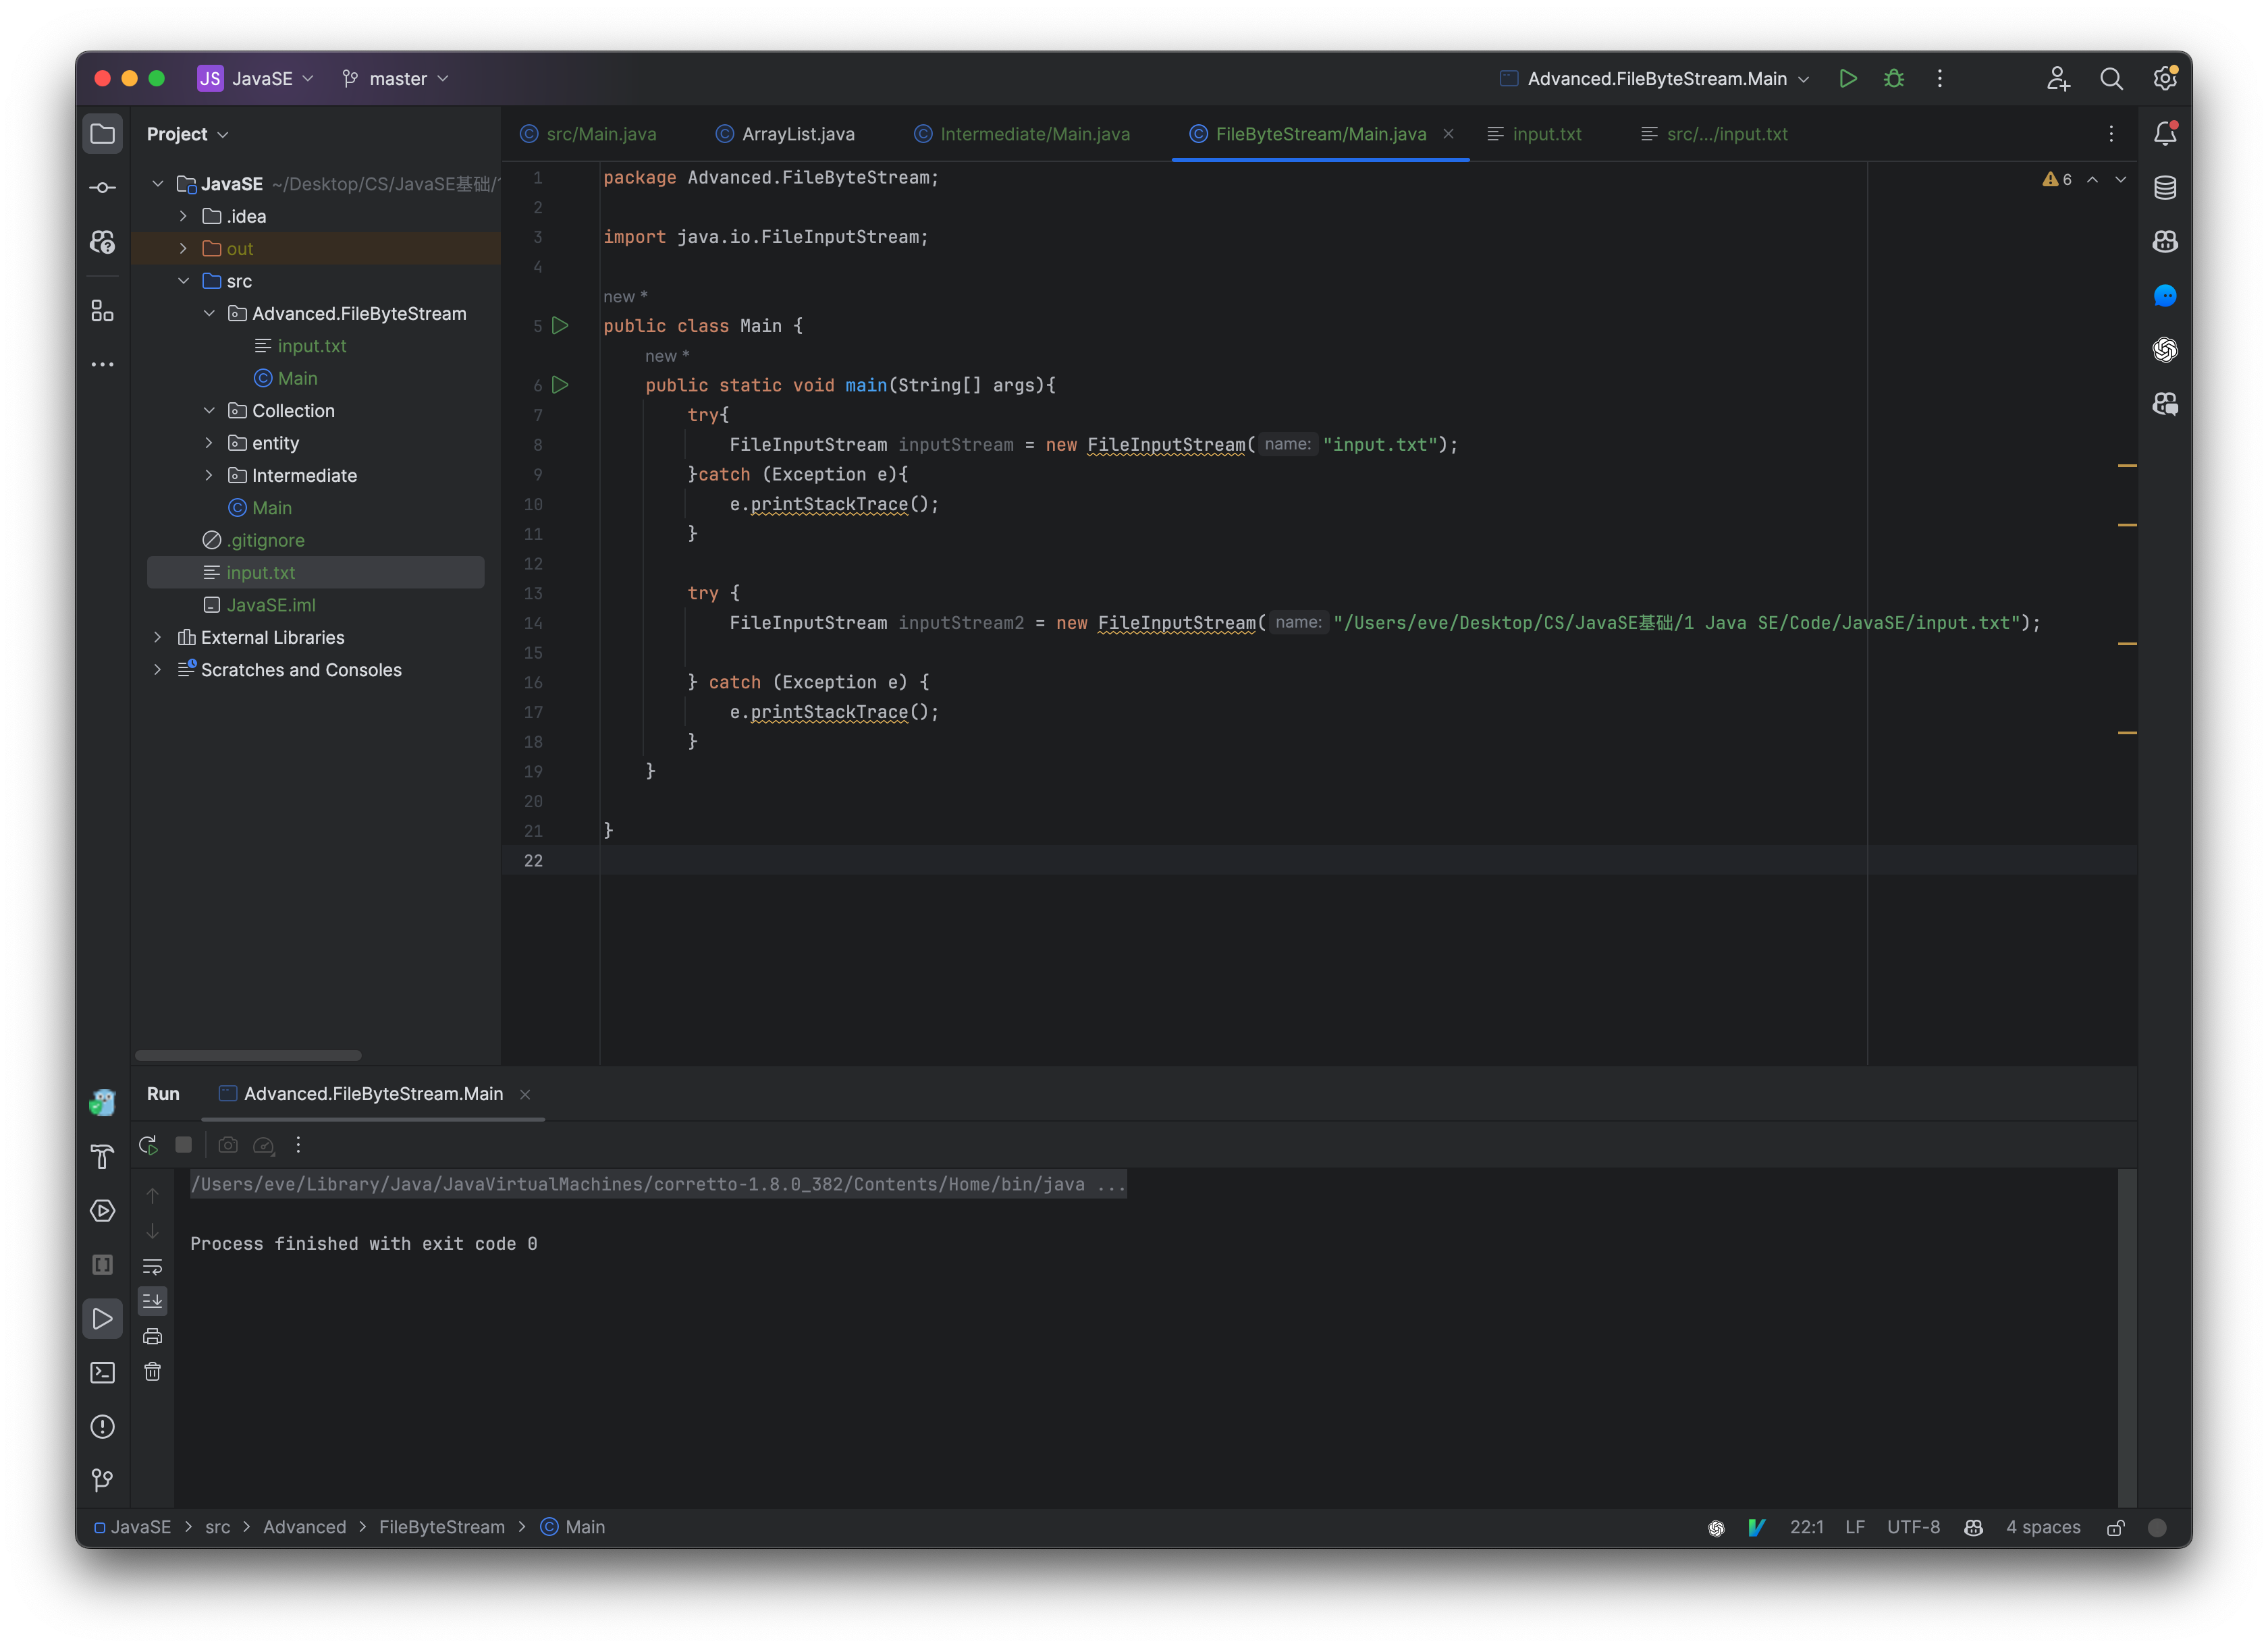Expand Scratches and Consoles in project view
The width and height of the screenshot is (2268, 1648).
click(158, 669)
